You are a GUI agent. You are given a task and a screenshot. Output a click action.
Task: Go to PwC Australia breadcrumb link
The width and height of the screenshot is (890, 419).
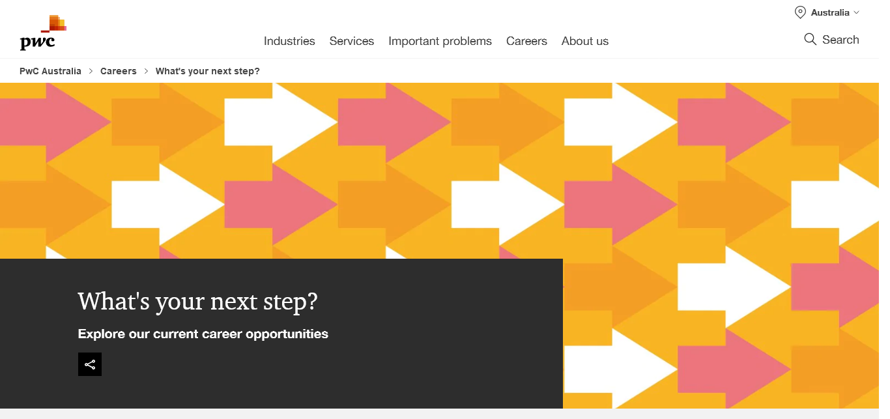coord(51,71)
